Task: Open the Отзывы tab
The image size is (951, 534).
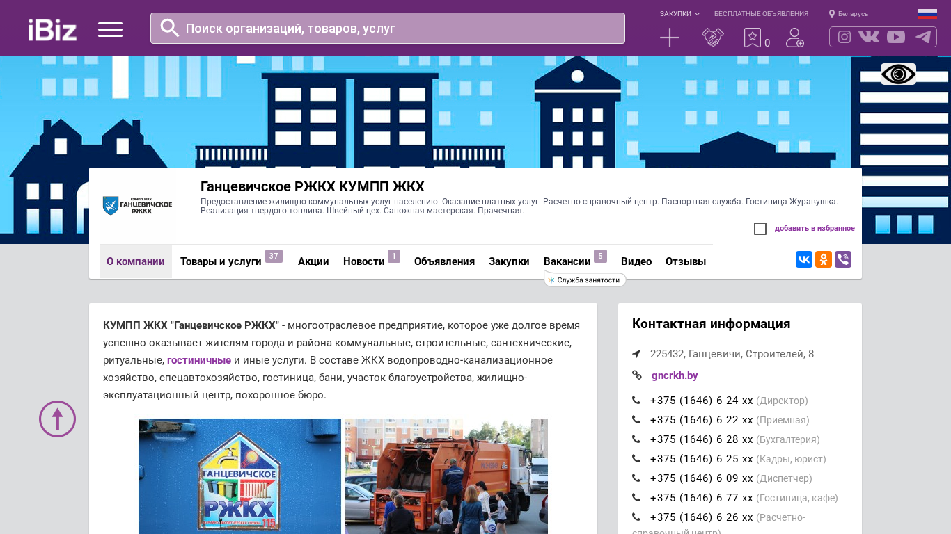Action: (686, 261)
